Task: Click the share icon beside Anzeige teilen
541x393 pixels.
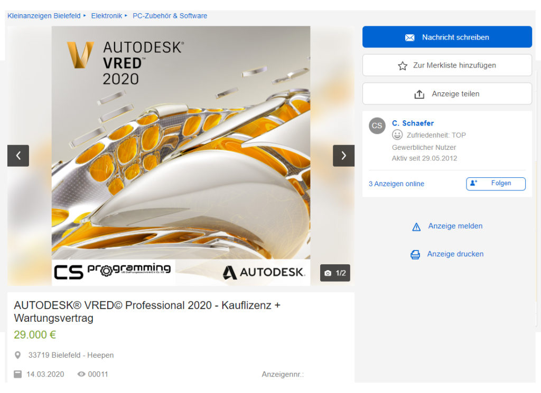Action: tap(419, 93)
